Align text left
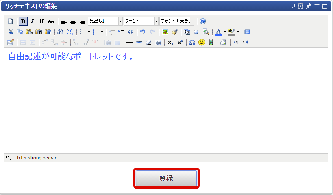The image size is (333, 195). click(x=64, y=21)
